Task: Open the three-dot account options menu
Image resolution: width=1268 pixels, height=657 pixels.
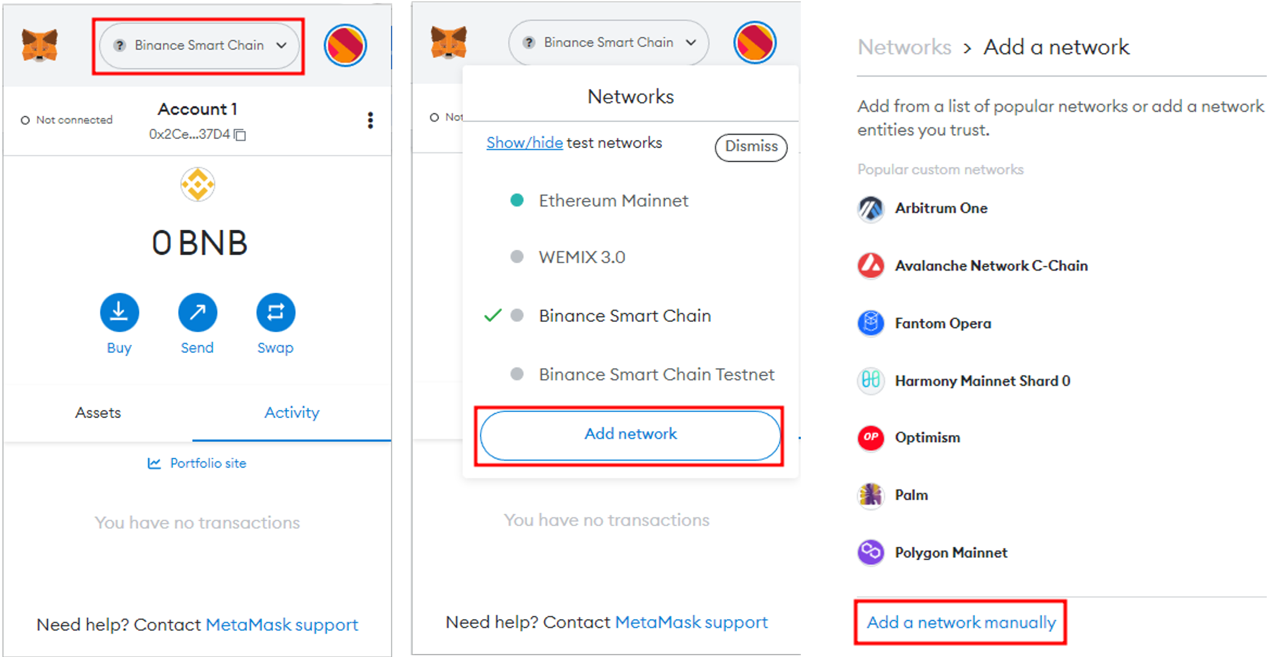Action: coord(370,120)
